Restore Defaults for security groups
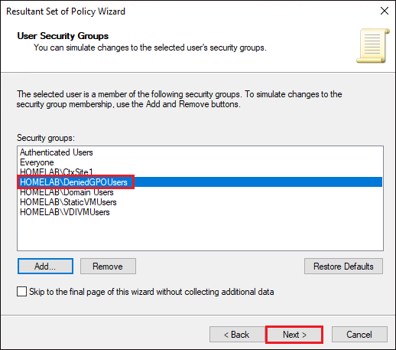This screenshot has height=350, width=396. 343,267
